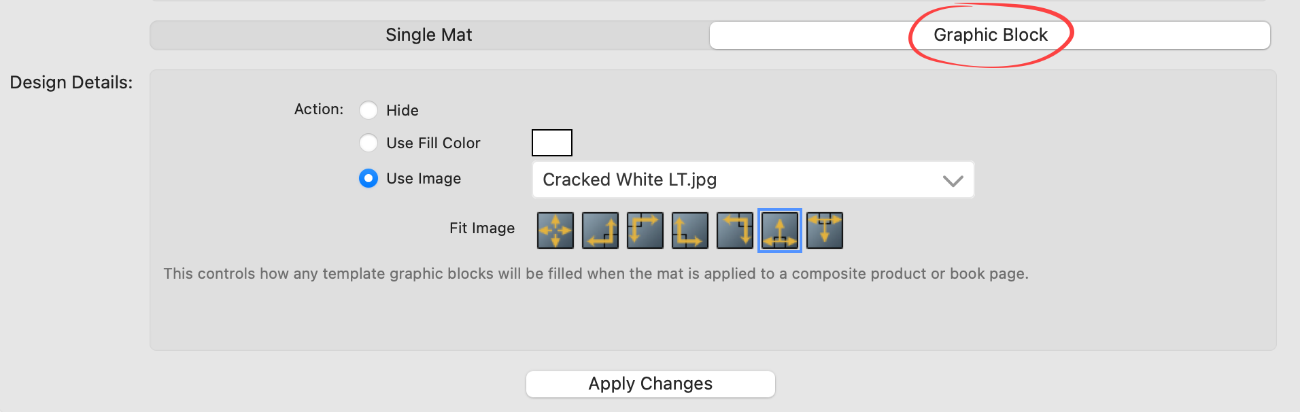Choose the top-left anchored fit icon
This screenshot has height=412, width=1300.
pos(645,230)
